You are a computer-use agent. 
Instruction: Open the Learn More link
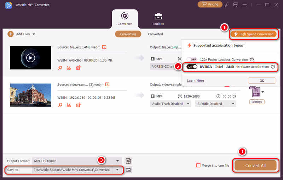(x=196, y=81)
